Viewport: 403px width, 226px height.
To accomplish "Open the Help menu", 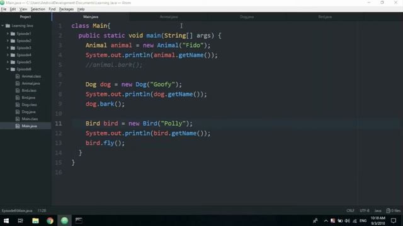I will [81, 9].
